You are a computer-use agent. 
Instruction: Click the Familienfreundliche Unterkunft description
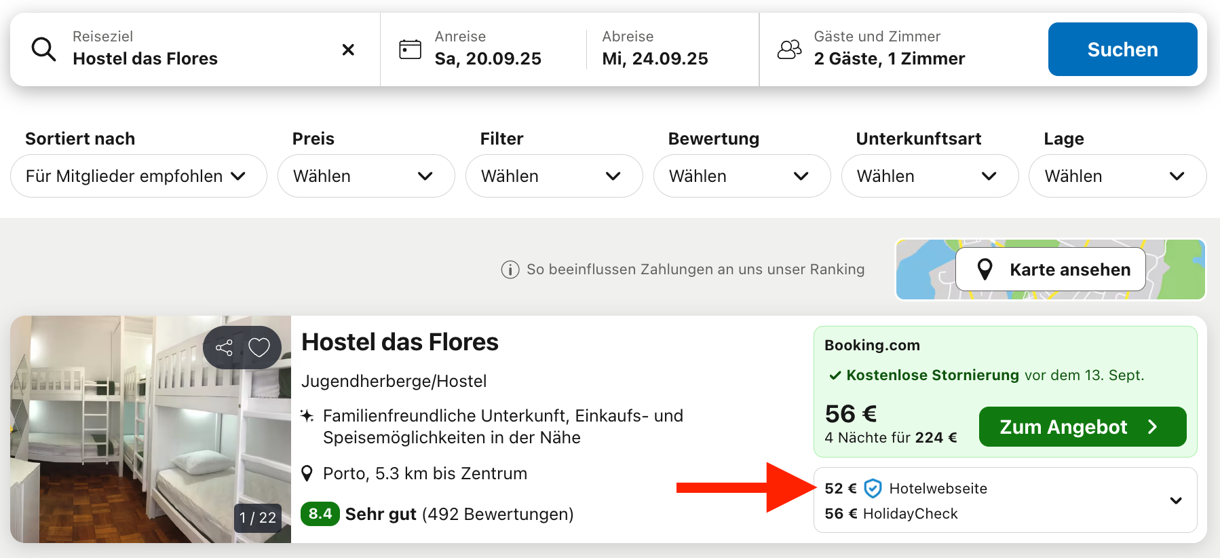(503, 426)
